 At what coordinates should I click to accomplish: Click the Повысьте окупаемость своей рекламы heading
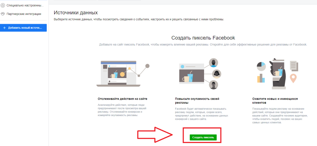(x=197, y=101)
